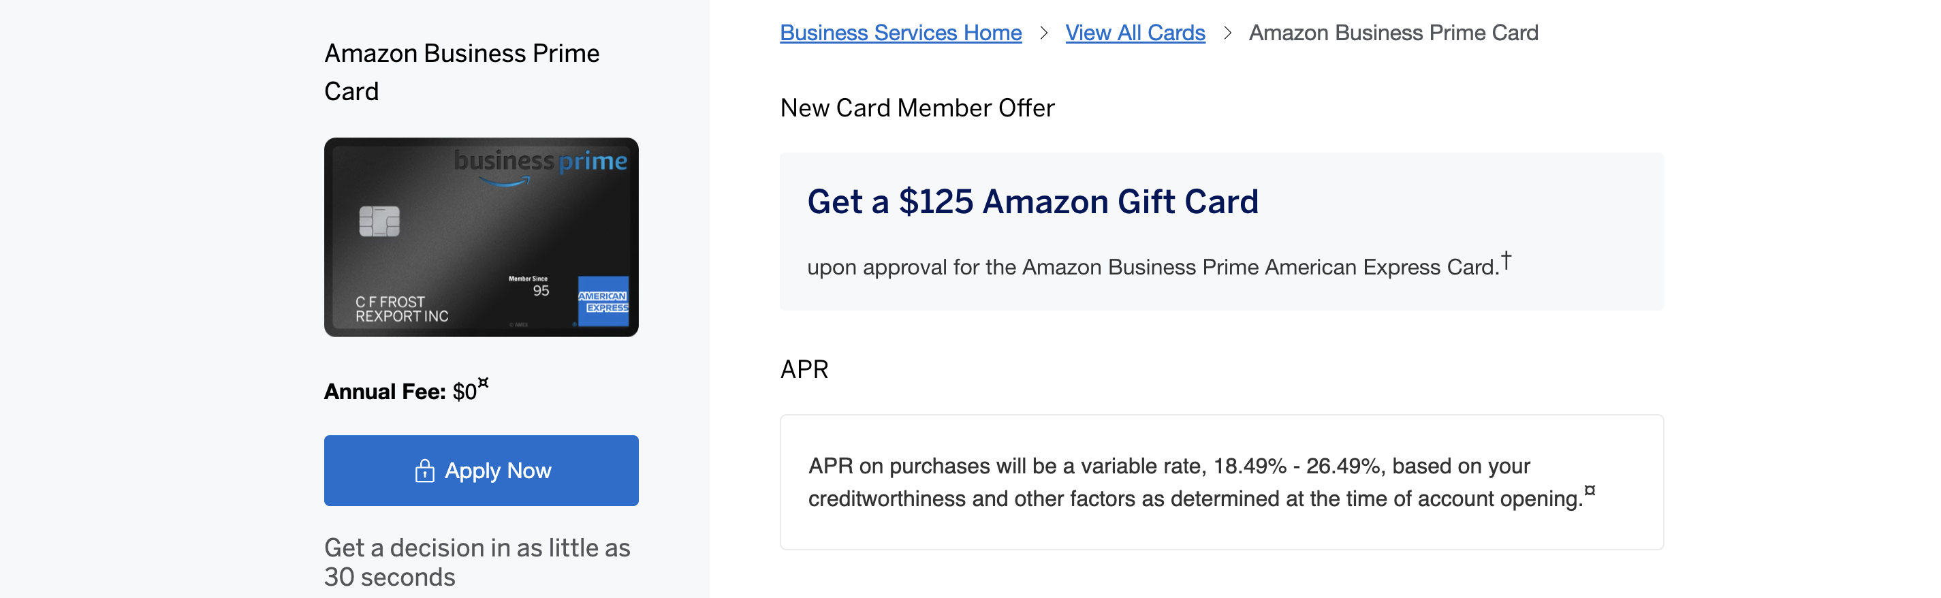Image resolution: width=1941 pixels, height=598 pixels.
Task: Click the New Card Member Offer heading
Action: click(917, 108)
